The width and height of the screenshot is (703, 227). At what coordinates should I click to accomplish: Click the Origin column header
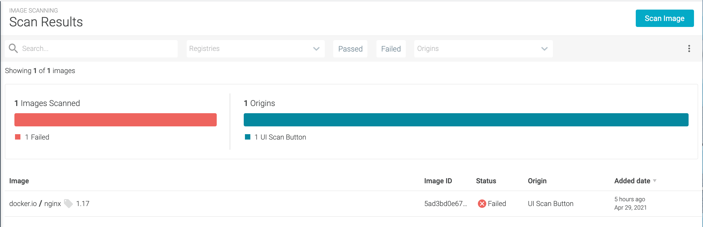click(x=537, y=181)
